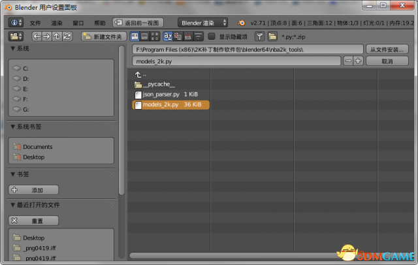Decrement filename number with minus button

348,61
